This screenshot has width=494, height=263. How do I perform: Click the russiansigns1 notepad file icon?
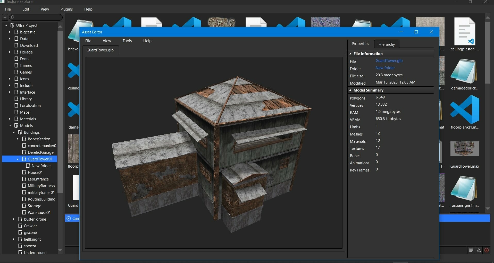pyautogui.click(x=464, y=188)
